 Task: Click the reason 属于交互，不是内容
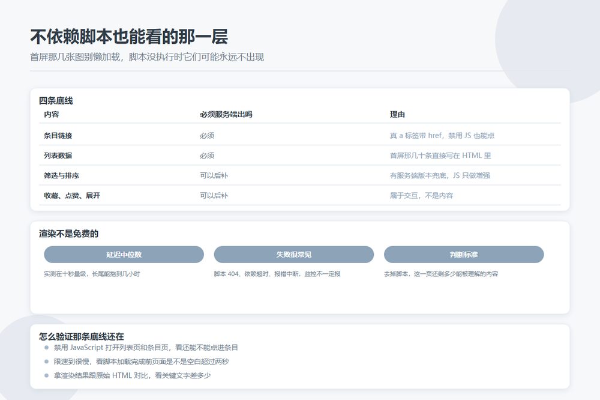pos(421,195)
